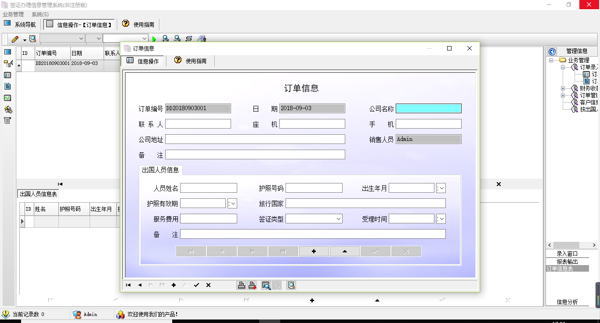Click the archive box icon in the left sidebar
Image resolution: width=600 pixels, height=323 pixels.
pos(7,121)
